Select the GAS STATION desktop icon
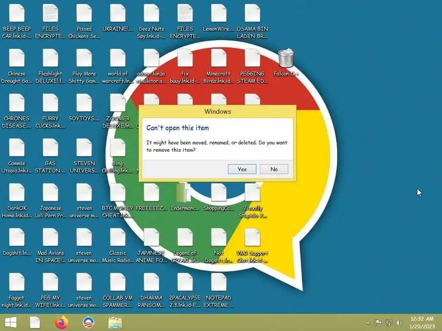The width and height of the screenshot is (442, 331). click(50, 156)
